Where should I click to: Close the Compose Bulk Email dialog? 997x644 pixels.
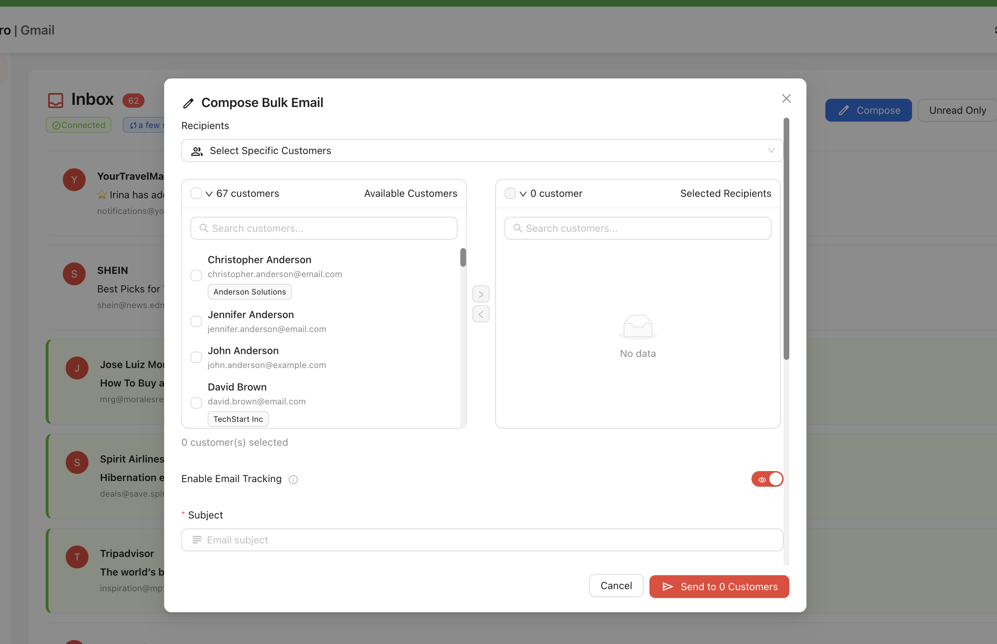(x=786, y=99)
